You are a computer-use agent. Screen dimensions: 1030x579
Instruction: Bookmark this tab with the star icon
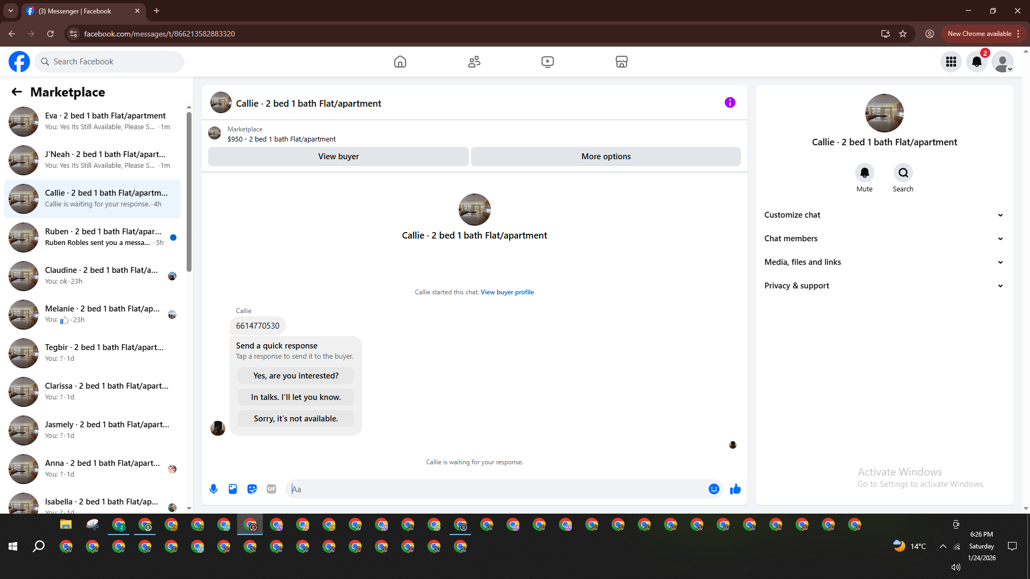(903, 34)
